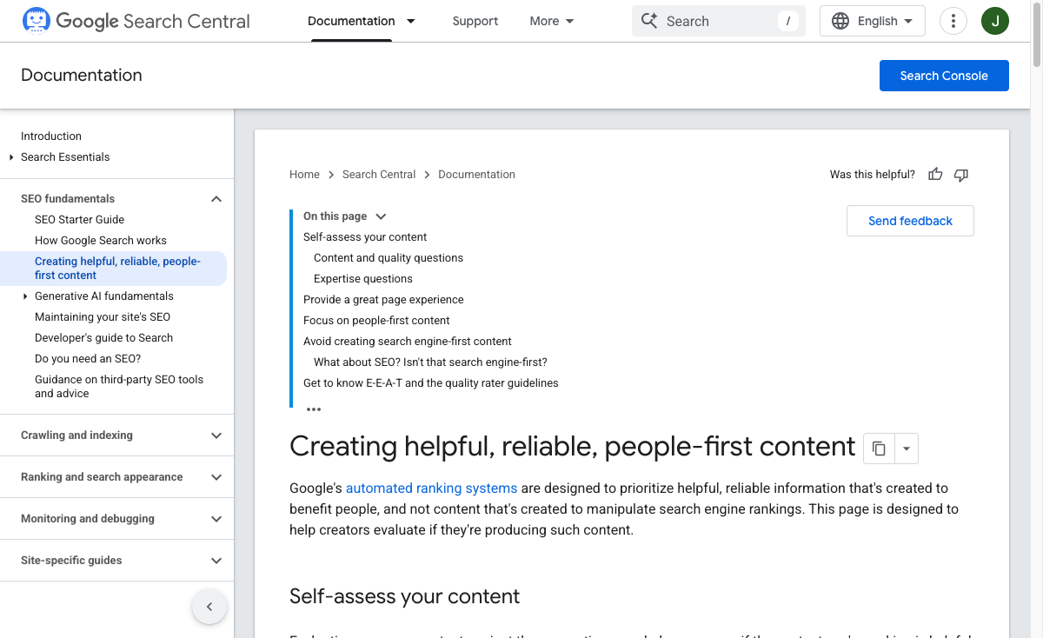Expand the Generative AI fundamentals tree arrow

(25, 296)
